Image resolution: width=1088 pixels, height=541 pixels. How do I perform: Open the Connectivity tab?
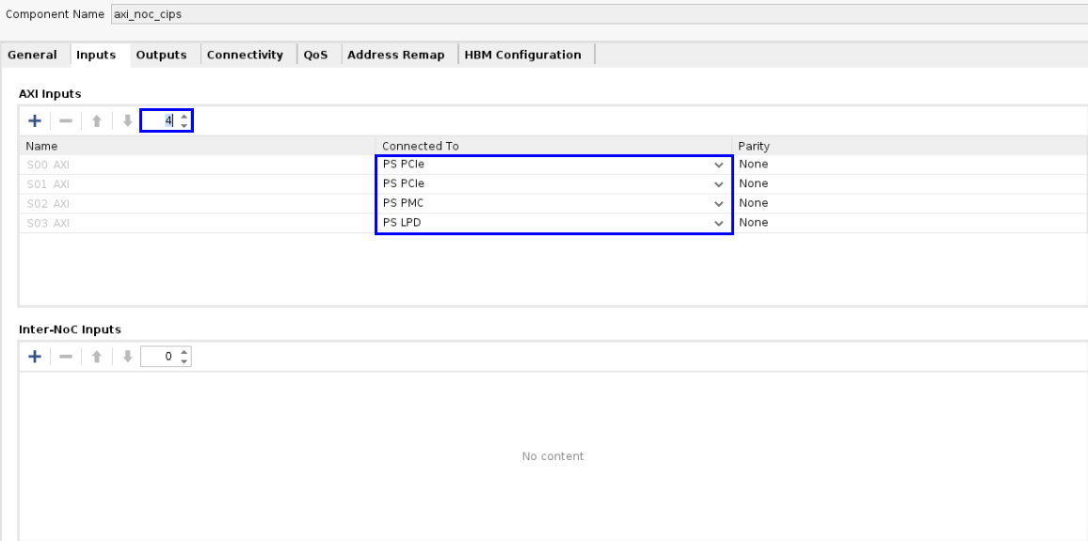point(245,55)
